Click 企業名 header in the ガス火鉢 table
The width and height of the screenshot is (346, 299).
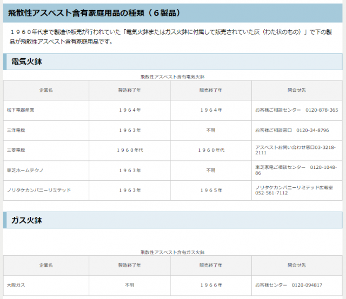(x=46, y=266)
